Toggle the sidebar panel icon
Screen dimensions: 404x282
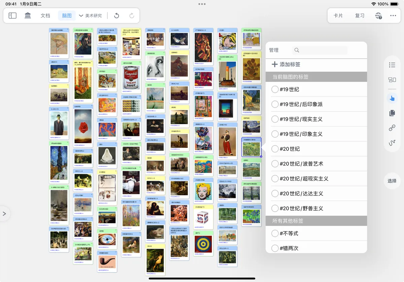pyautogui.click(x=12, y=15)
